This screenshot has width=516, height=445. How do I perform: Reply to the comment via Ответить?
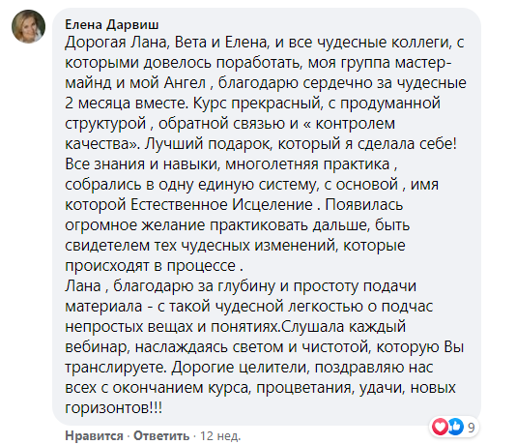161,435
